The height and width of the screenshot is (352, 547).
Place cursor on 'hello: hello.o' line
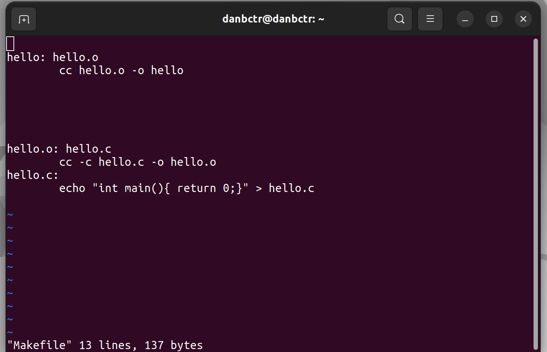[53, 57]
